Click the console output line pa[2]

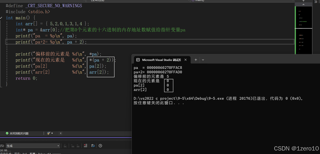pos(151,85)
